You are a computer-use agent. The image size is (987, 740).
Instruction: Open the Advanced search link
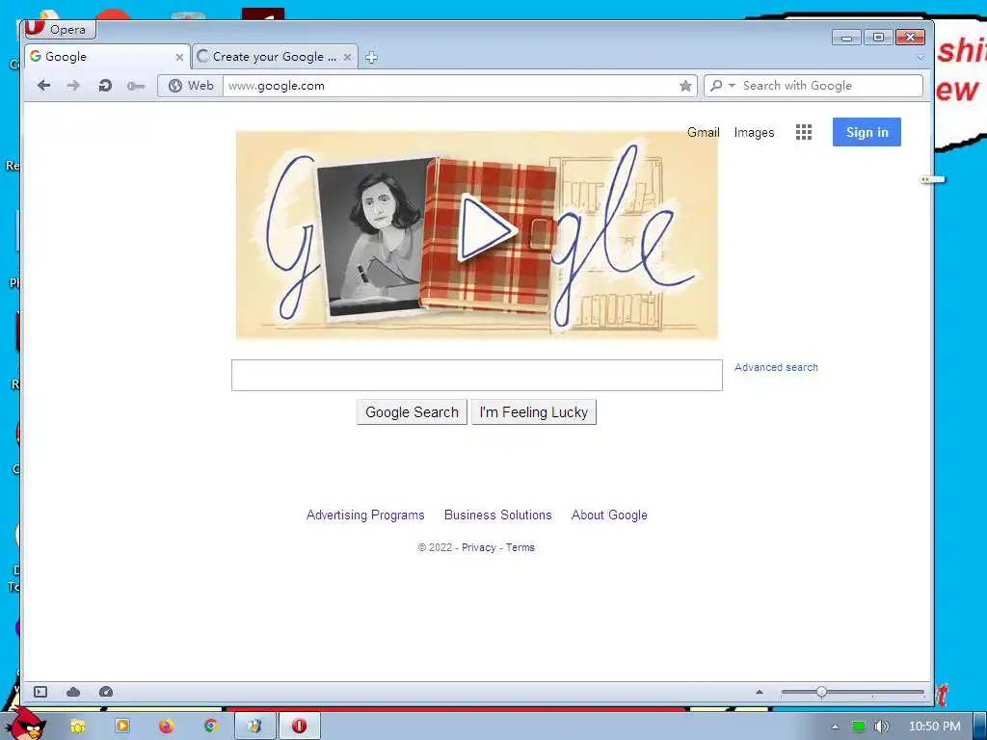click(x=776, y=367)
